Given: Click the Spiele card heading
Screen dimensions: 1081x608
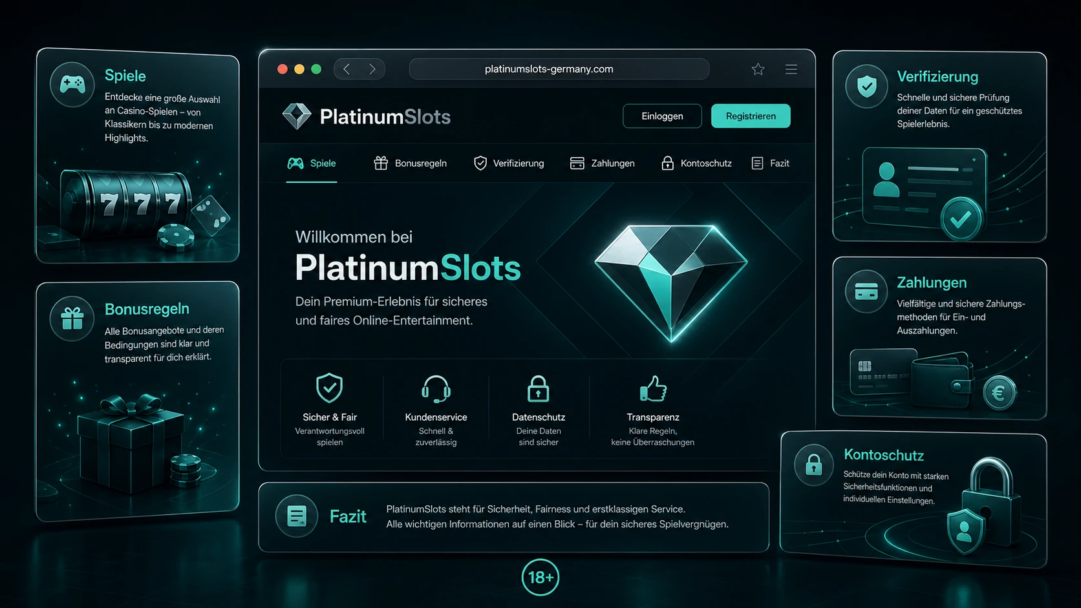Looking at the screenshot, I should point(125,76).
